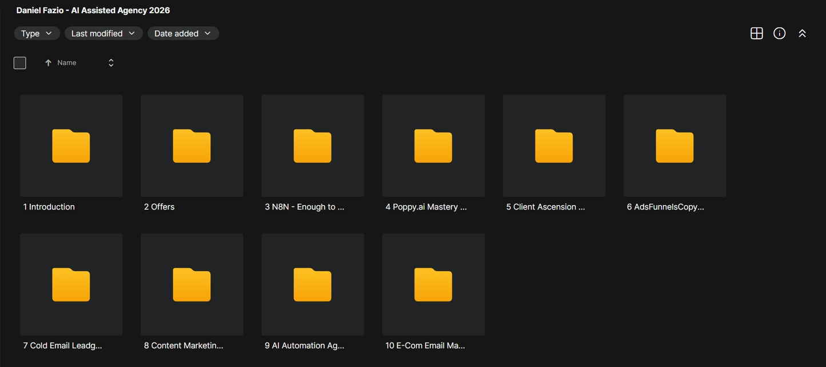Click the '8 Content Marketin...' label
The image size is (826, 367).
tap(183, 346)
